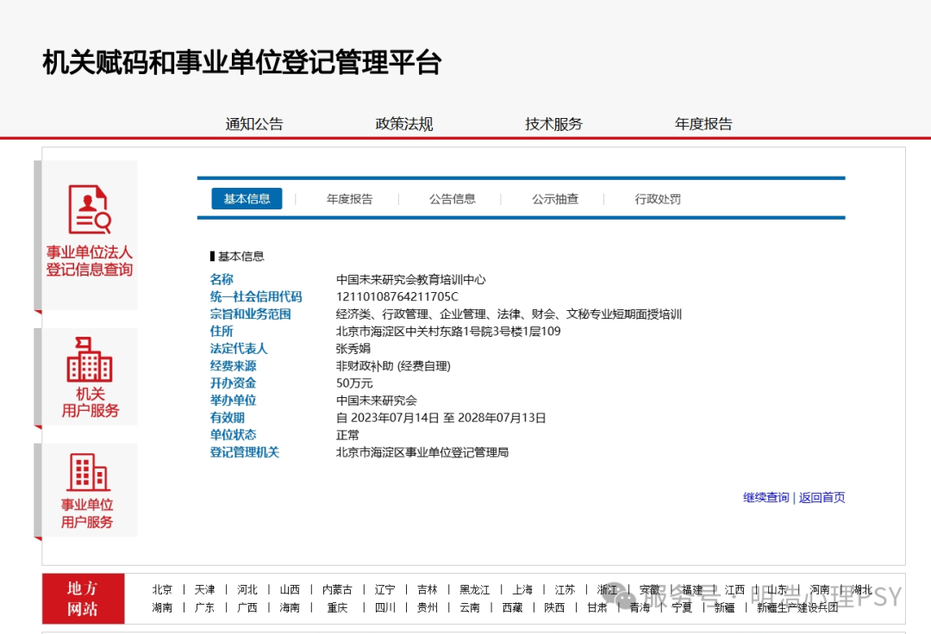931x634 pixels.
Task: Open the 山西 local site link
Action: [x=290, y=589]
